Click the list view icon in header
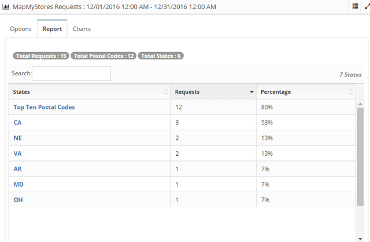 [355, 6]
